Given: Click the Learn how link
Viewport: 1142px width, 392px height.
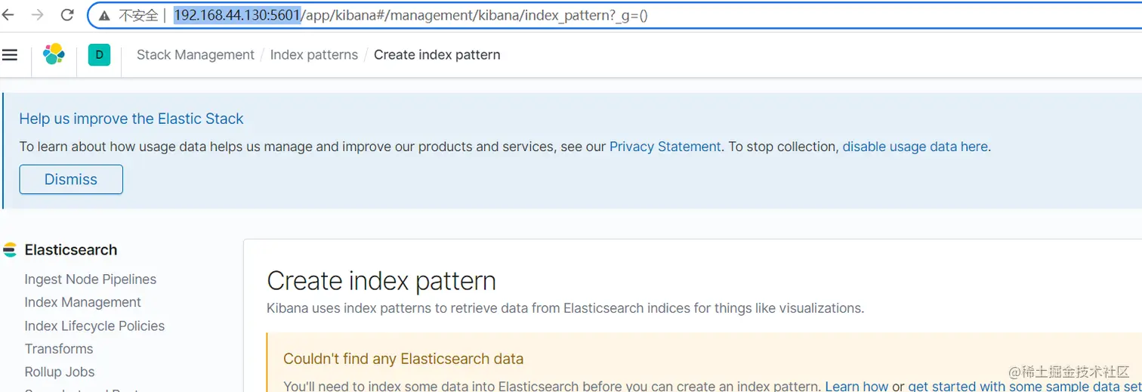Looking at the screenshot, I should pyautogui.click(x=857, y=386).
